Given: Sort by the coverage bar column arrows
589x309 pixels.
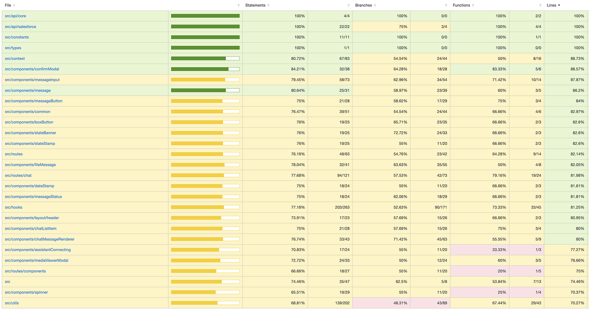Looking at the screenshot, I should 239,5.
